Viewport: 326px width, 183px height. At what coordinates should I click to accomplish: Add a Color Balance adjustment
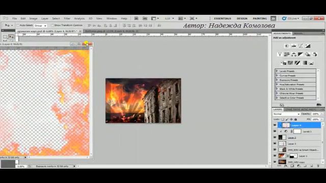tap(293, 54)
